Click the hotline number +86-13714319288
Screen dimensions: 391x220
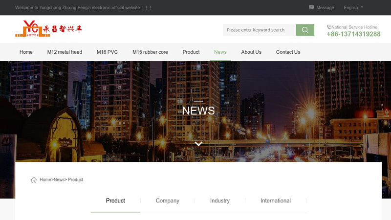click(x=353, y=34)
